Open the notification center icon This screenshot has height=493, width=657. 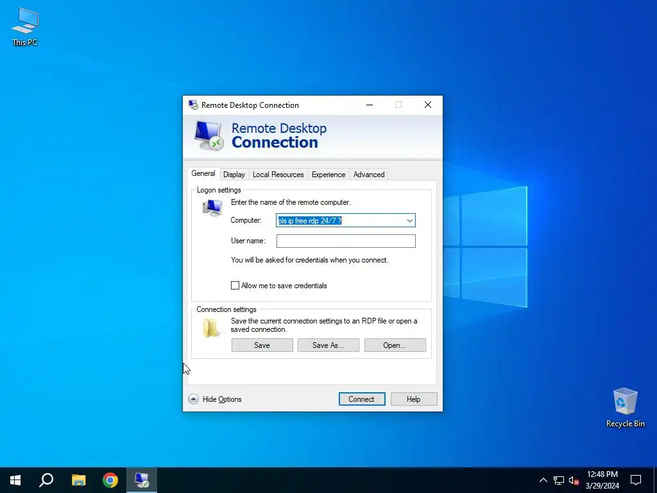[636, 480]
